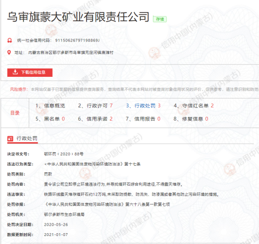
Task: Click the 风险提示 label
Action: pyautogui.click(x=19, y=89)
